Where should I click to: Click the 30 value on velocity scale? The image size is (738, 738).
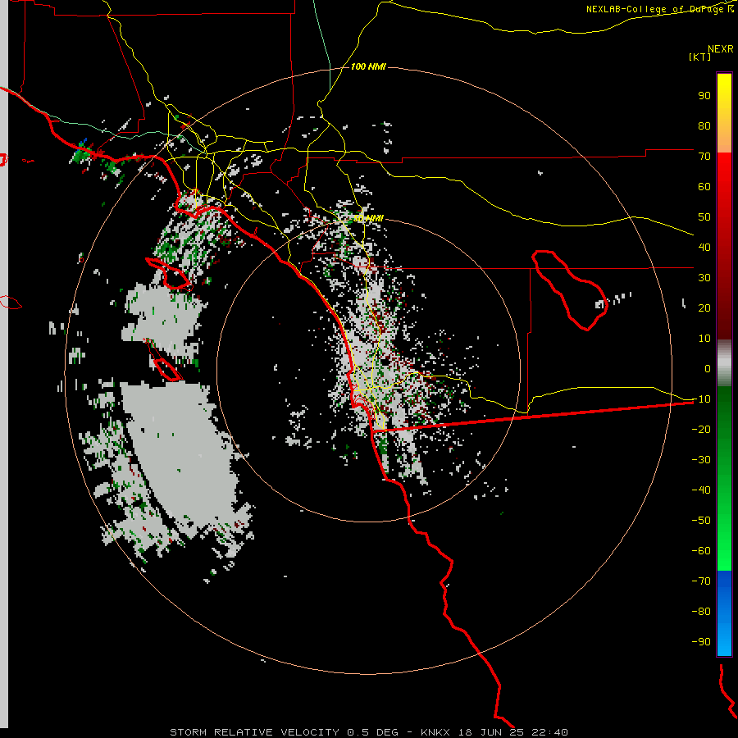(704, 278)
